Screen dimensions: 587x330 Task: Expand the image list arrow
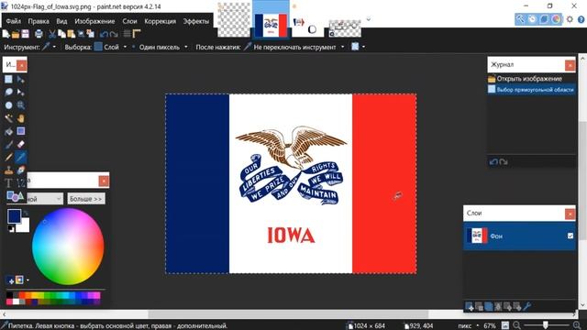[369, 19]
